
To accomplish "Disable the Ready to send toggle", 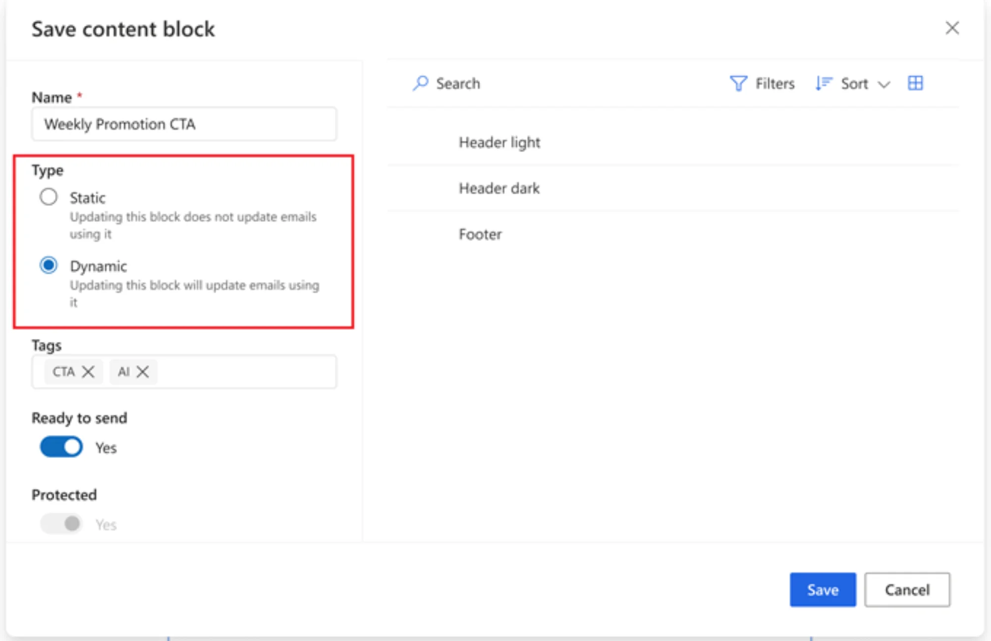I will [61, 446].
